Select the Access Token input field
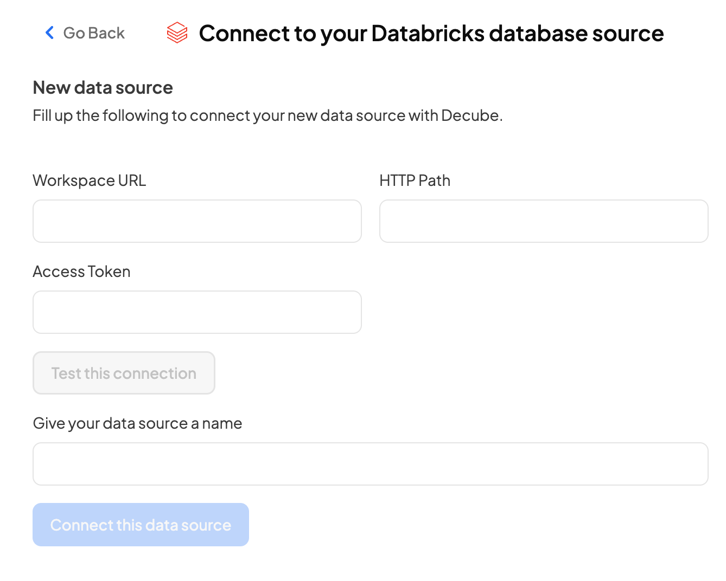The width and height of the screenshot is (726, 581). (197, 312)
